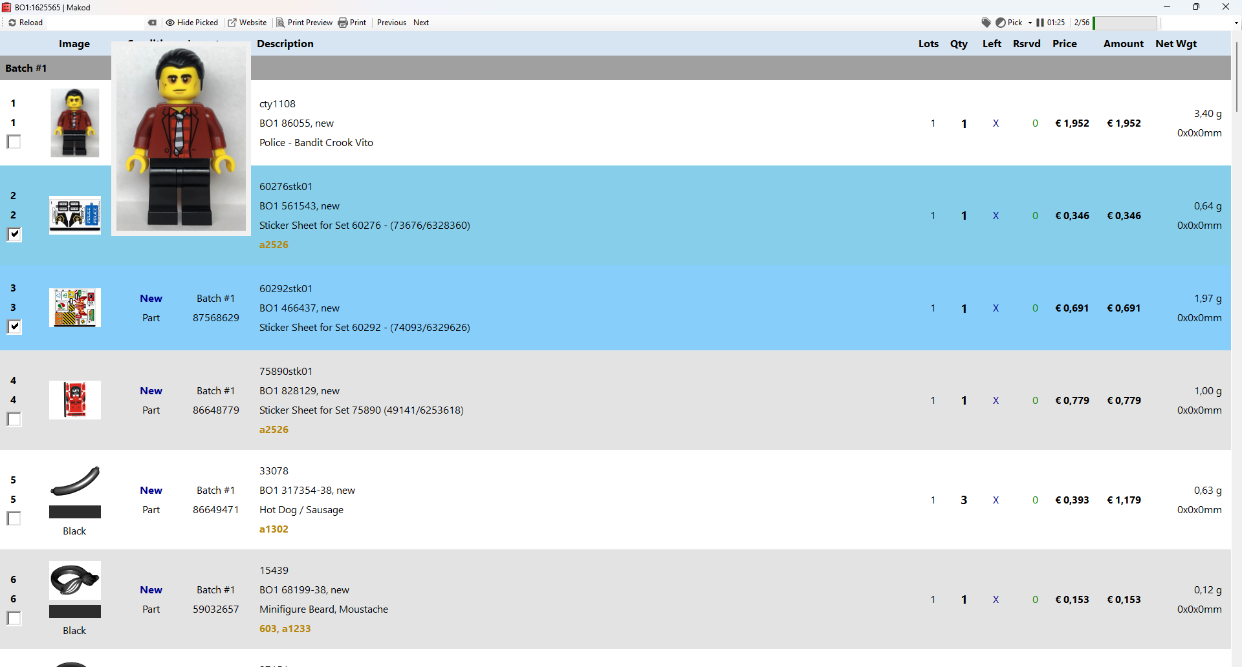Screen dimensions: 1242x667
Task: Click item ID cty1108
Action: (277, 104)
